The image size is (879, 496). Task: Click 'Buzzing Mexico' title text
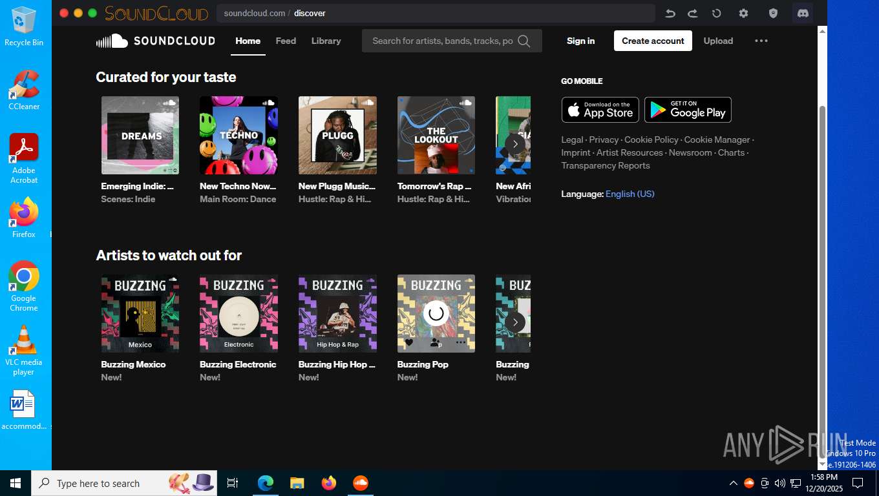coord(133,364)
